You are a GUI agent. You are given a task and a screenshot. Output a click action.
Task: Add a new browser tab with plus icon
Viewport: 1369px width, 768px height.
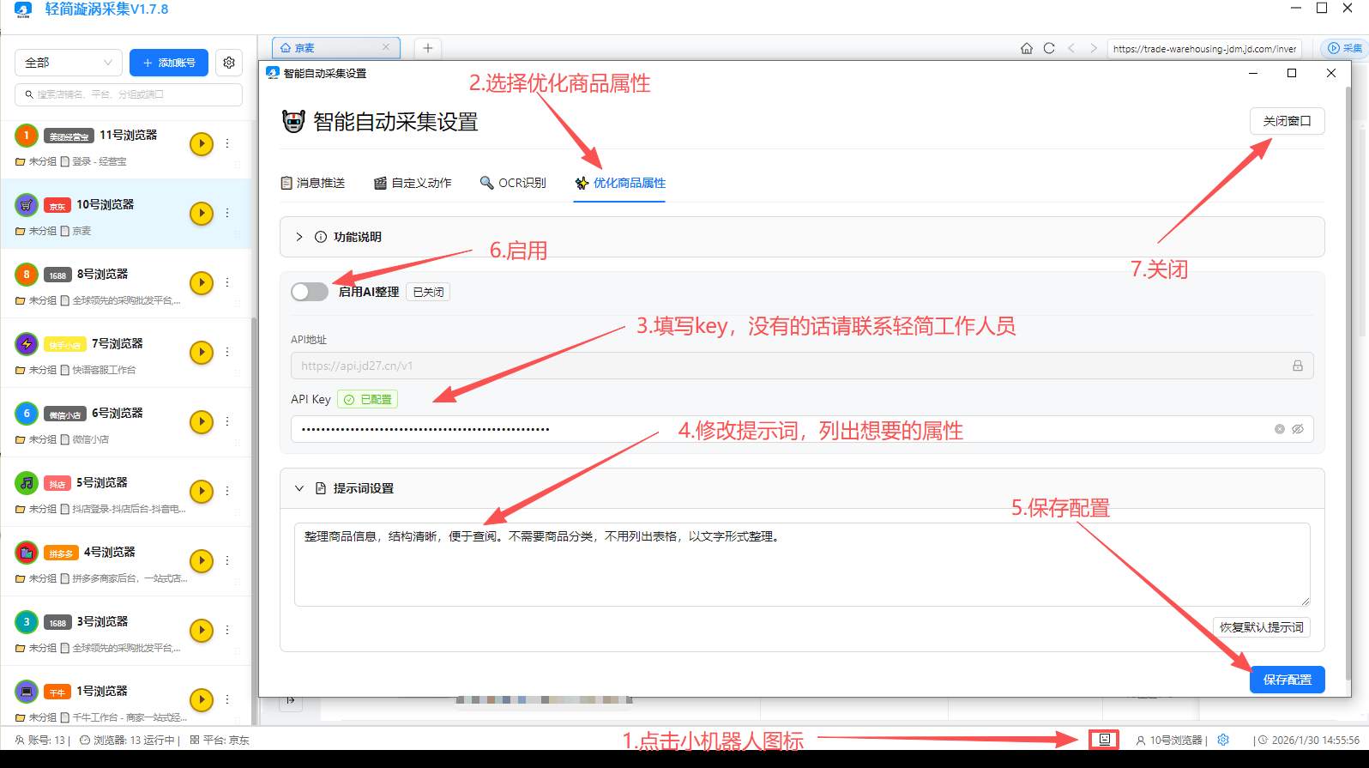[x=428, y=48]
